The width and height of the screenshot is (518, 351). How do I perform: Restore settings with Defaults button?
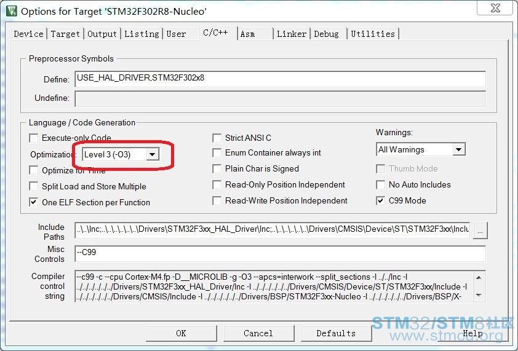tap(336, 333)
